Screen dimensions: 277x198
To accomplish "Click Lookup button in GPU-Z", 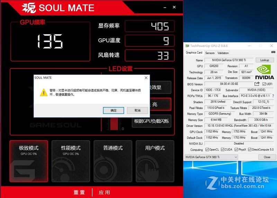I will (x=265, y=60).
